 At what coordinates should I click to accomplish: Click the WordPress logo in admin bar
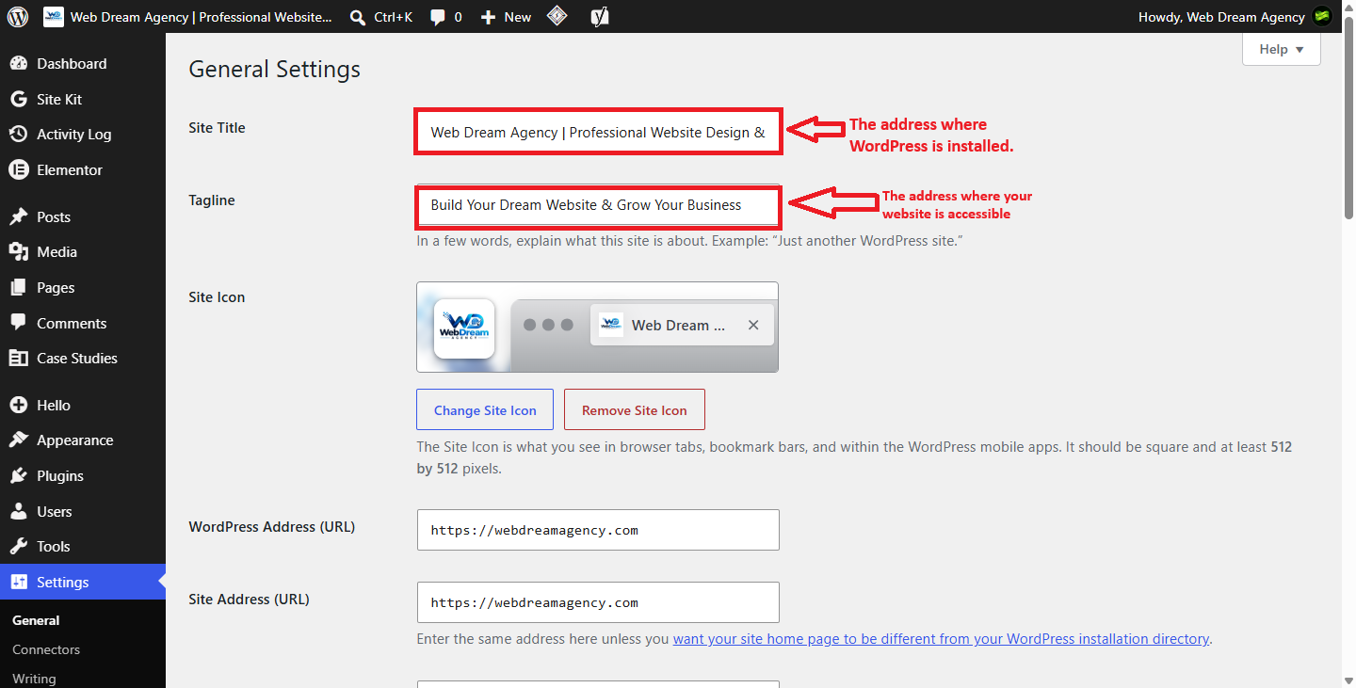[x=18, y=17]
